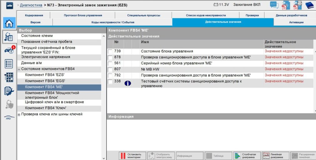The height and width of the screenshot is (160, 316).
Task: Click the print PDF icon
Action: click(x=298, y=5)
